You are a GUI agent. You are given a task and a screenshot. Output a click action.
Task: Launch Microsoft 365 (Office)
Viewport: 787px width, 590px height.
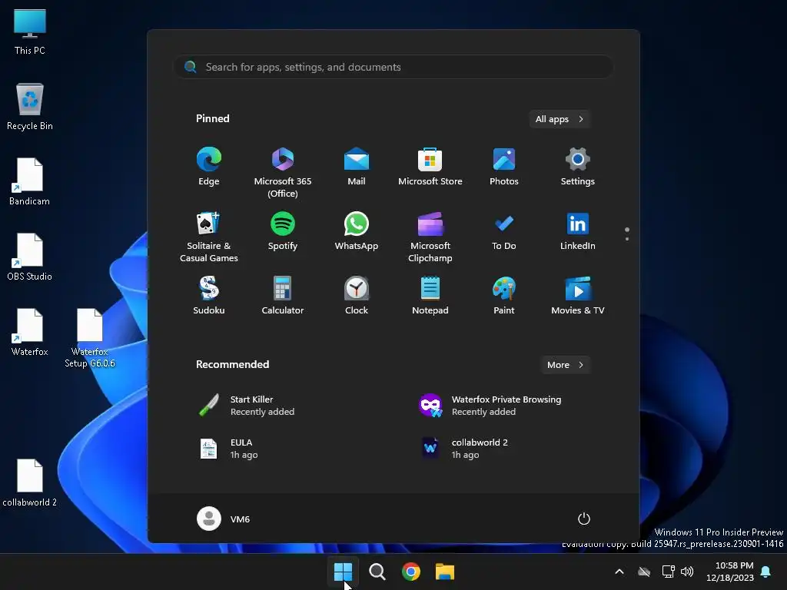(283, 172)
